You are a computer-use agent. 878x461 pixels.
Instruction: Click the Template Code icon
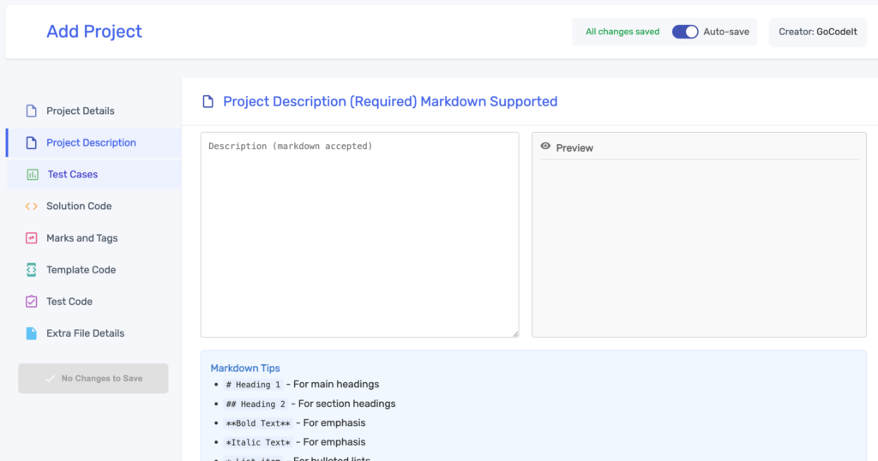click(32, 270)
